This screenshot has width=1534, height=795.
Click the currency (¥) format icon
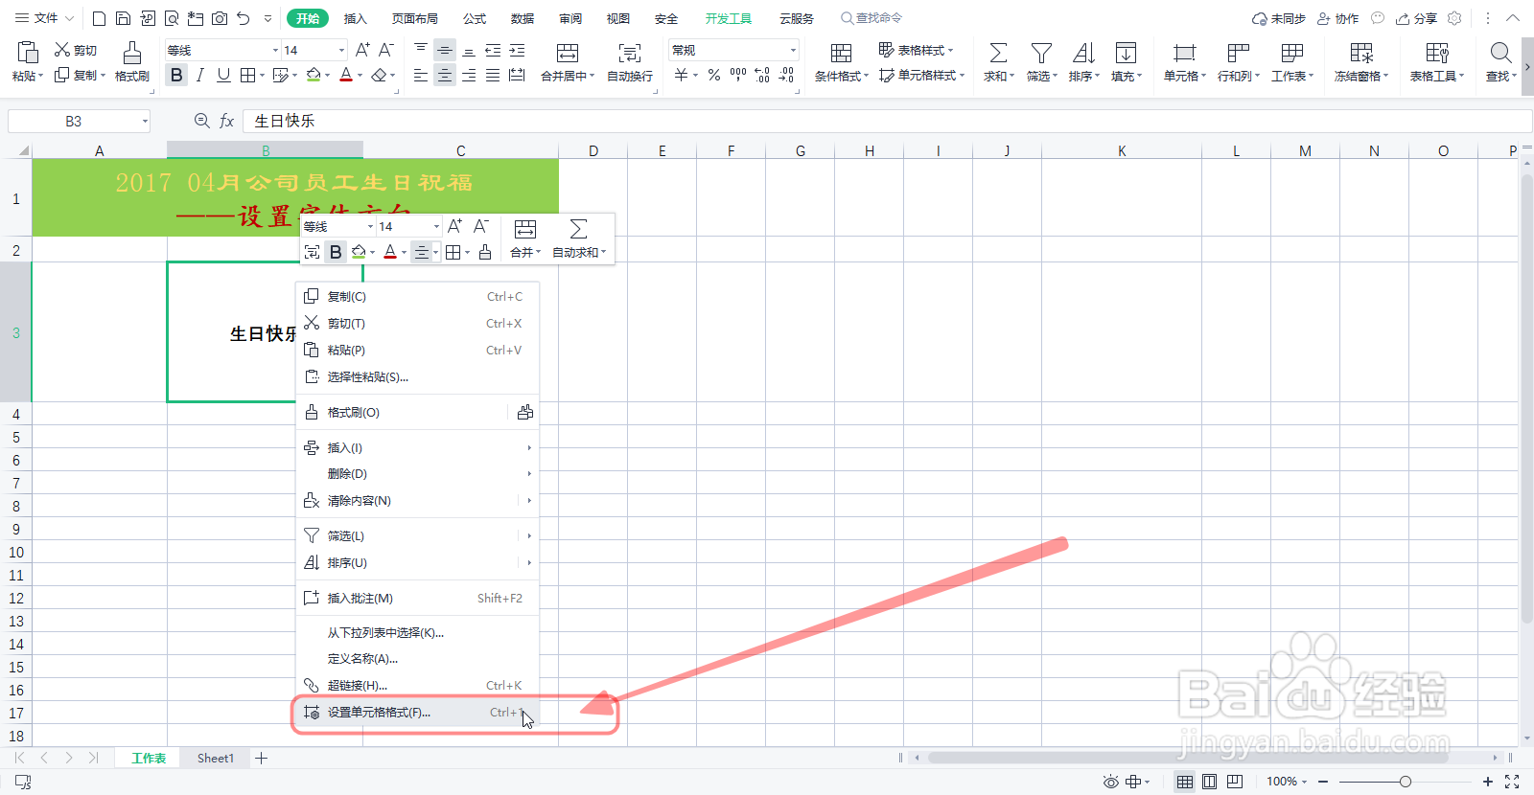pyautogui.click(x=681, y=75)
